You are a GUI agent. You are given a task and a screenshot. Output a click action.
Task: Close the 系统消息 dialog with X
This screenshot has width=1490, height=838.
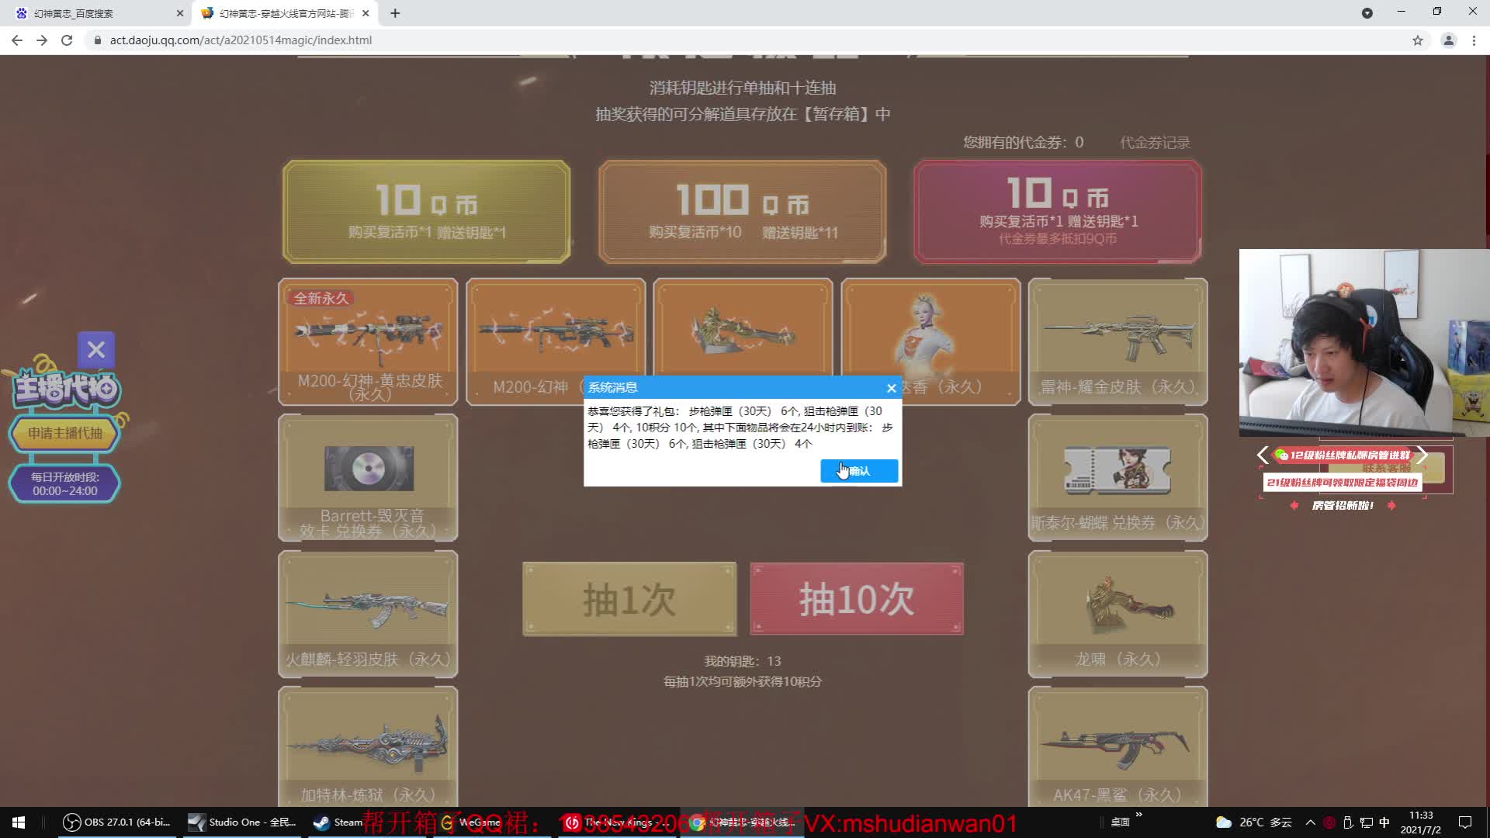[x=892, y=388]
